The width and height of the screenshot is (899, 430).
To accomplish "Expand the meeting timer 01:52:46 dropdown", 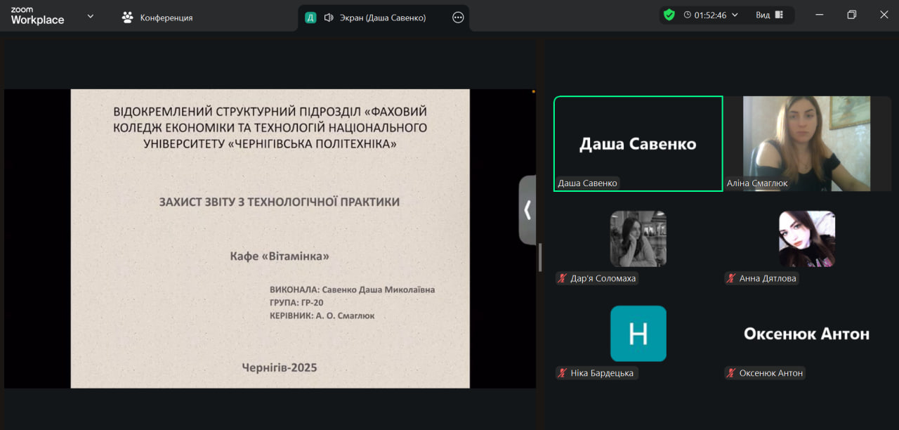I will pyautogui.click(x=735, y=15).
